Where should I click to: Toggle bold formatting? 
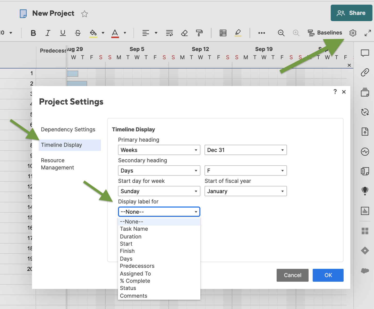coord(33,33)
